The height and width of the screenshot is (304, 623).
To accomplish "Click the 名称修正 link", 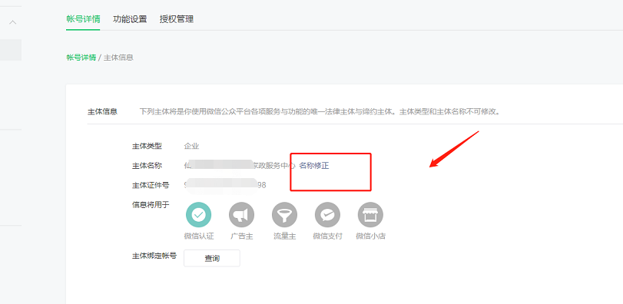I will coord(314,166).
